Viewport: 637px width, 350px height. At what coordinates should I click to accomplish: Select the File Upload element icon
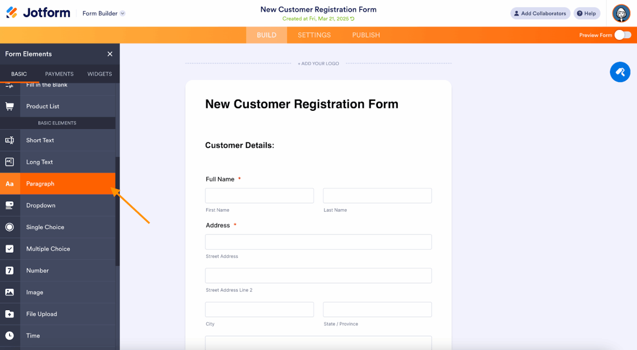pos(10,314)
